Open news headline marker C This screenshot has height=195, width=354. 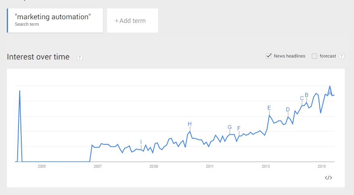(302, 98)
